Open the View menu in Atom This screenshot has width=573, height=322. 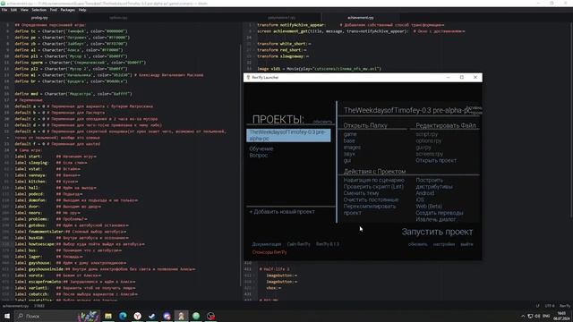point(24,10)
